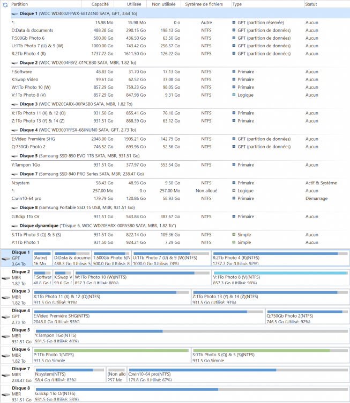Click the type square icon for D:Data & documents
The width and height of the screenshot is (350, 403).
tap(234, 30)
